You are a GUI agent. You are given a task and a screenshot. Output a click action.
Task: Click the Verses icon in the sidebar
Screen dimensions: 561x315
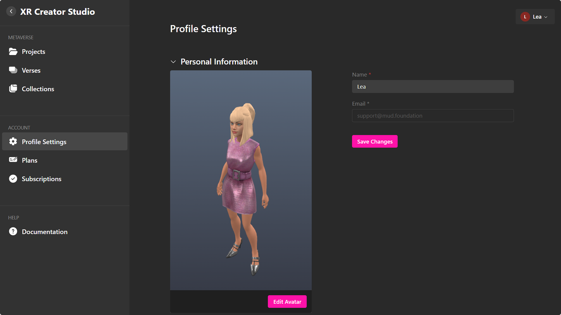(13, 70)
